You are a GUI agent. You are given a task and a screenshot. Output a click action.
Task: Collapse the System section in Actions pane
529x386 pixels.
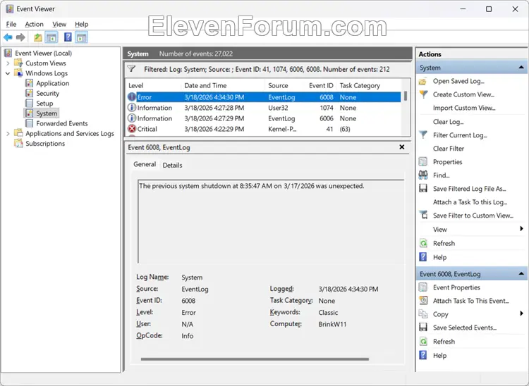point(521,68)
